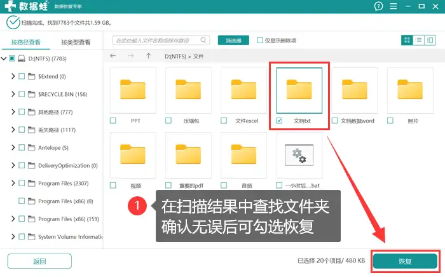Expand the $RECYCLE.BIN tree node

coord(13,94)
